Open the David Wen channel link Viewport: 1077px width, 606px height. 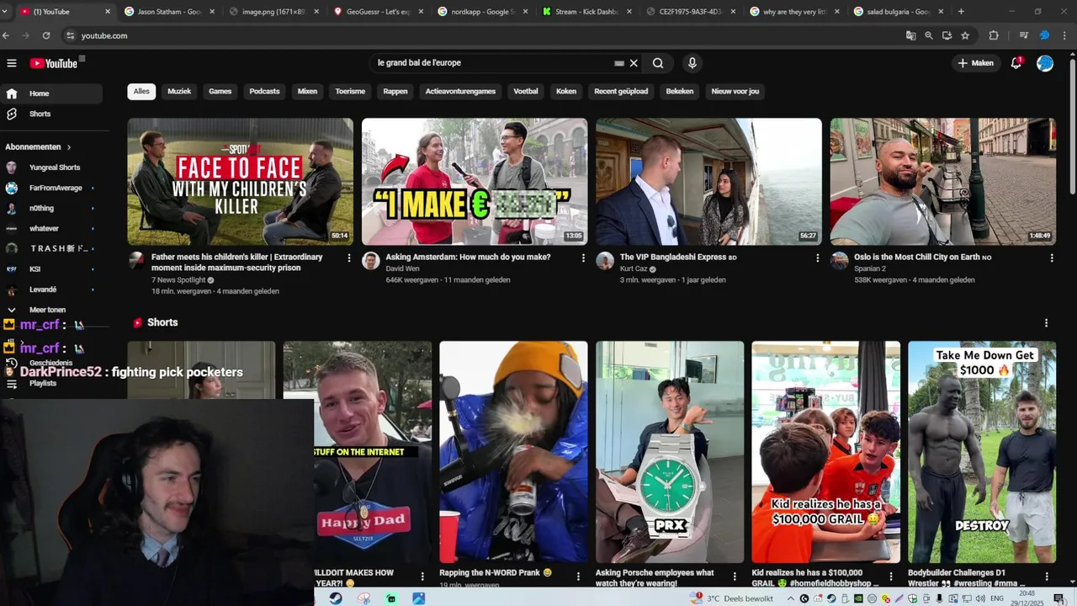click(402, 268)
